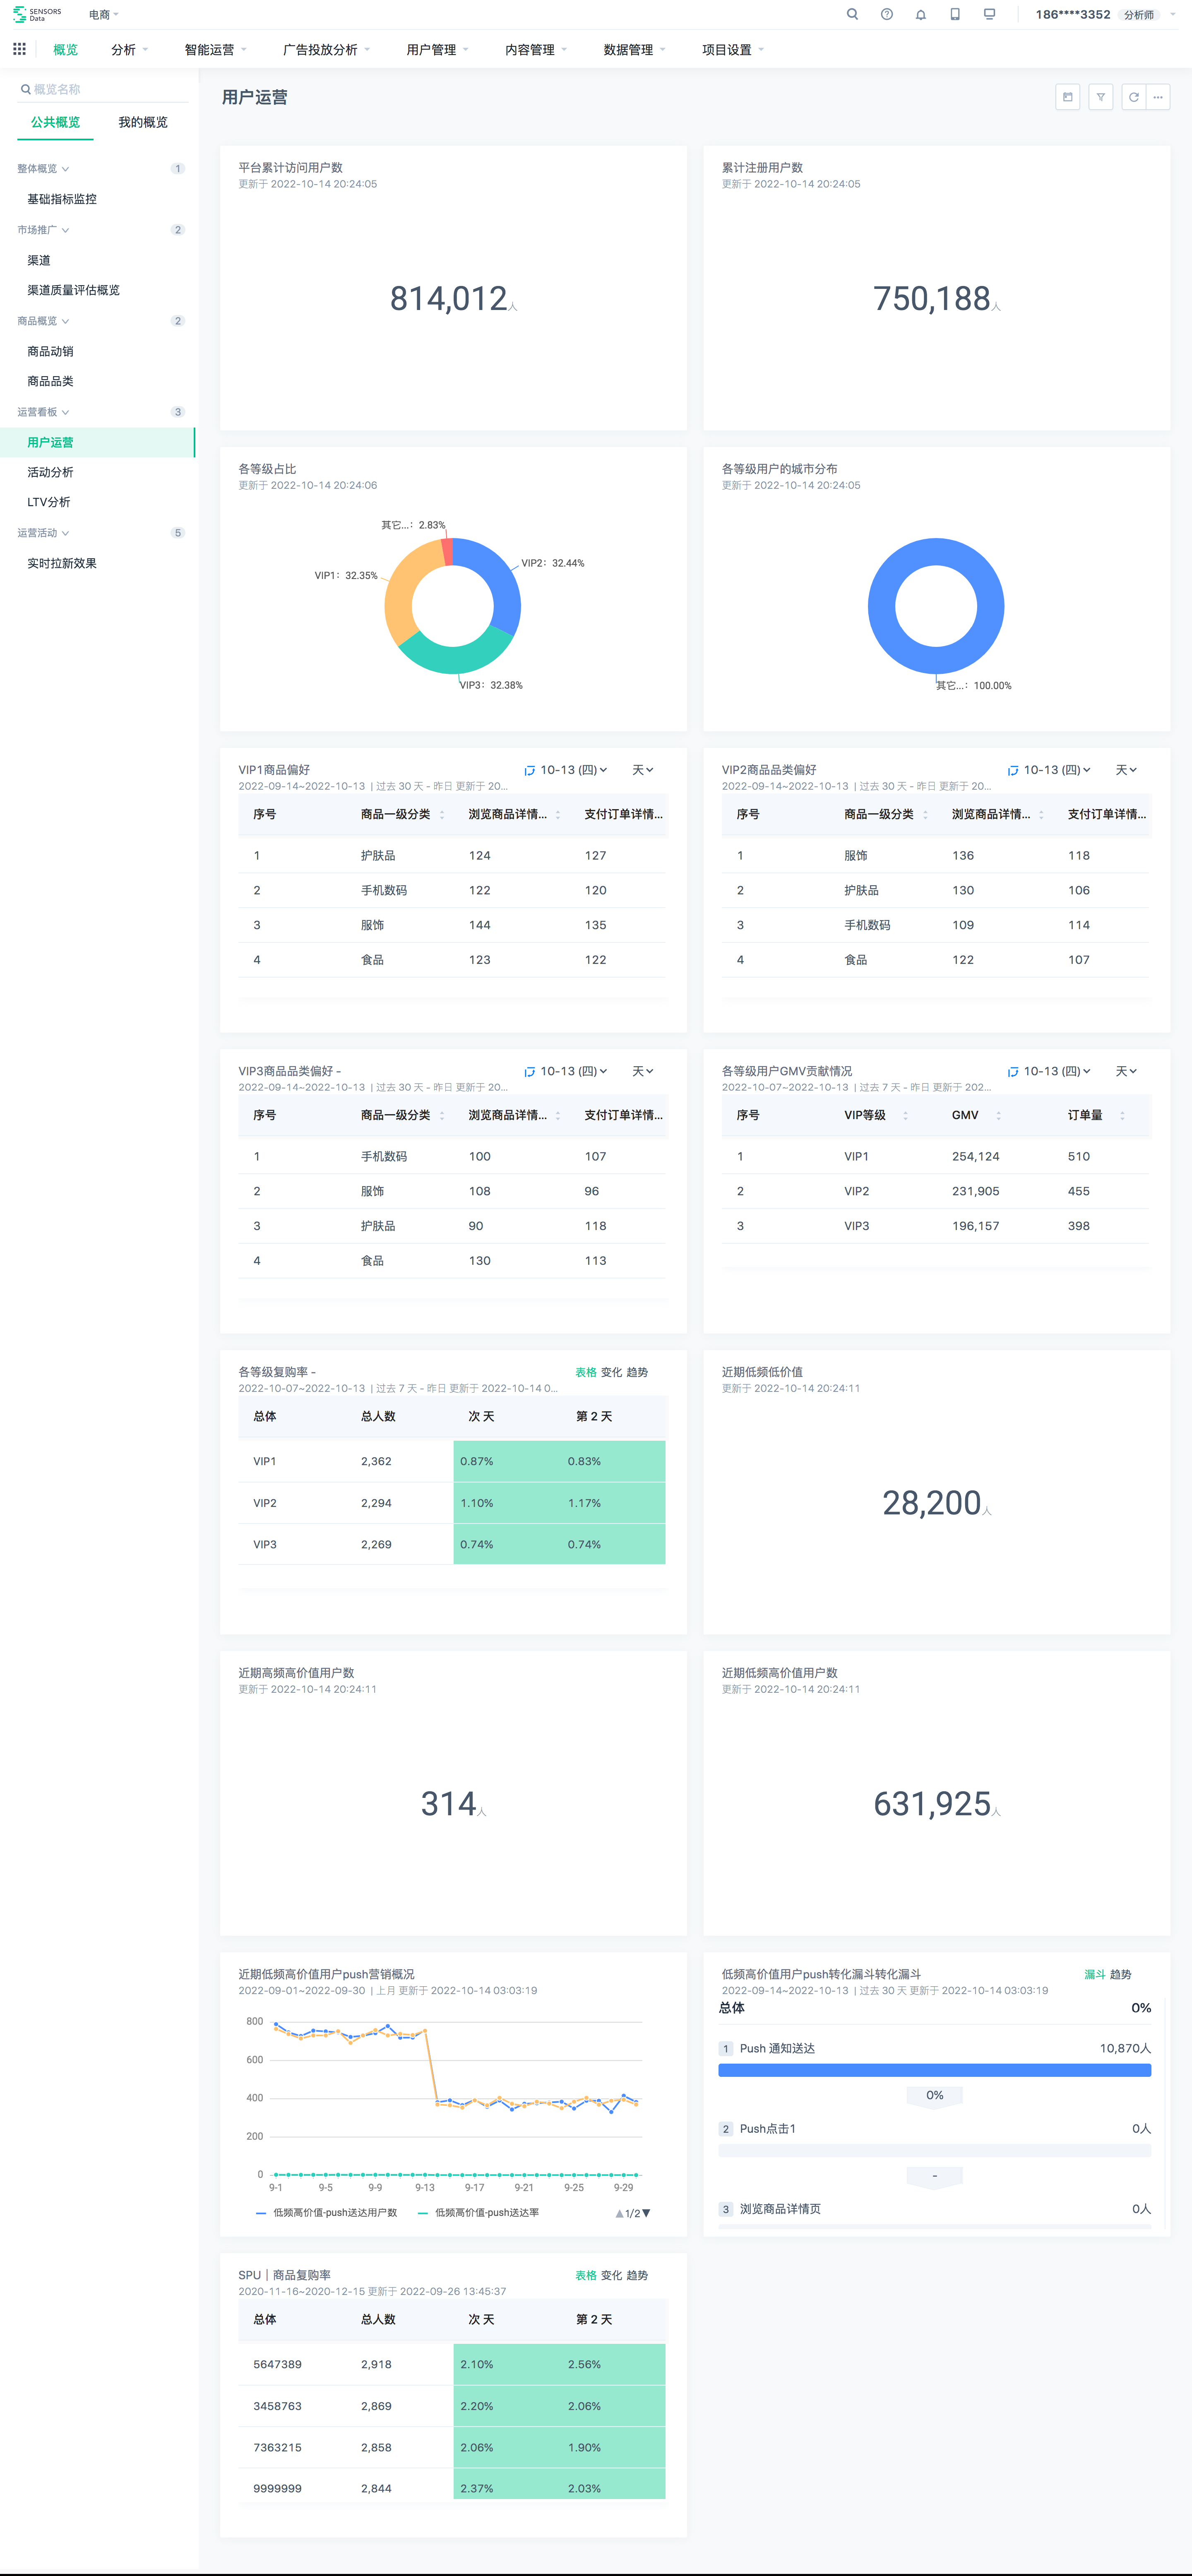Toggle 低频高价值-push送达率 legend series
The image size is (1192, 2576).
tap(478, 2213)
